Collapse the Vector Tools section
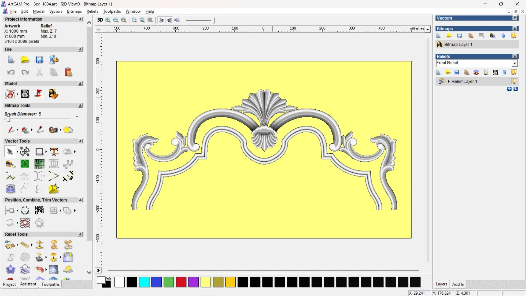The width and height of the screenshot is (526, 296). coord(80,141)
